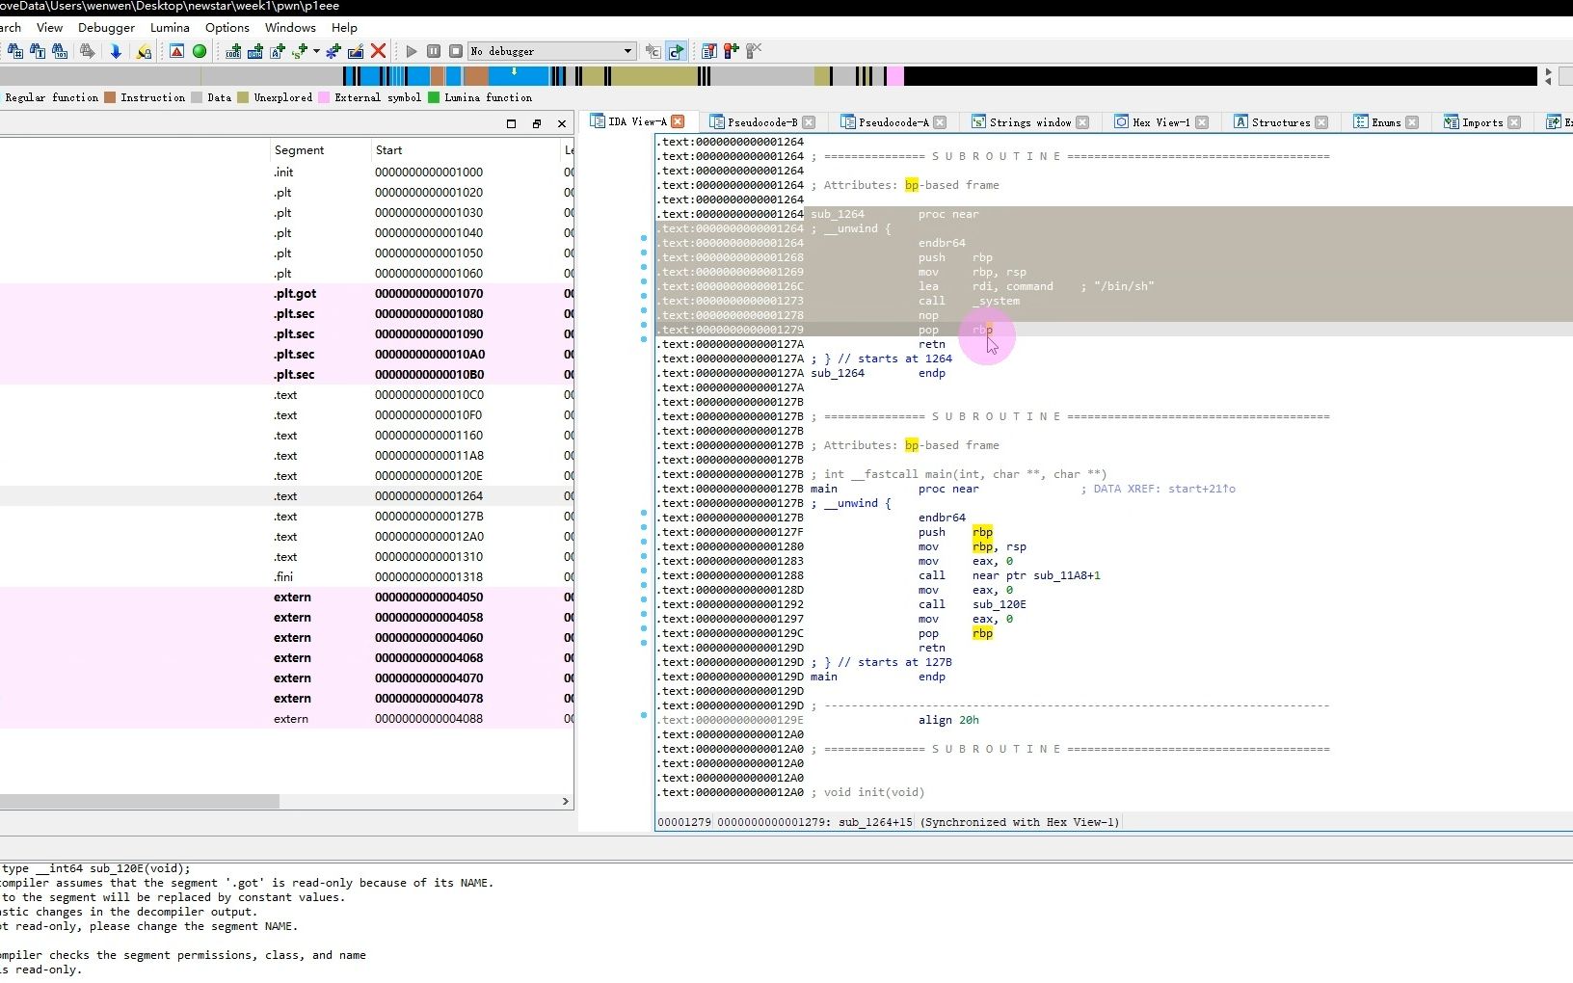Expand hidden toolbars via the top-right chevron
The height and width of the screenshot is (983, 1573).
click(x=1549, y=77)
